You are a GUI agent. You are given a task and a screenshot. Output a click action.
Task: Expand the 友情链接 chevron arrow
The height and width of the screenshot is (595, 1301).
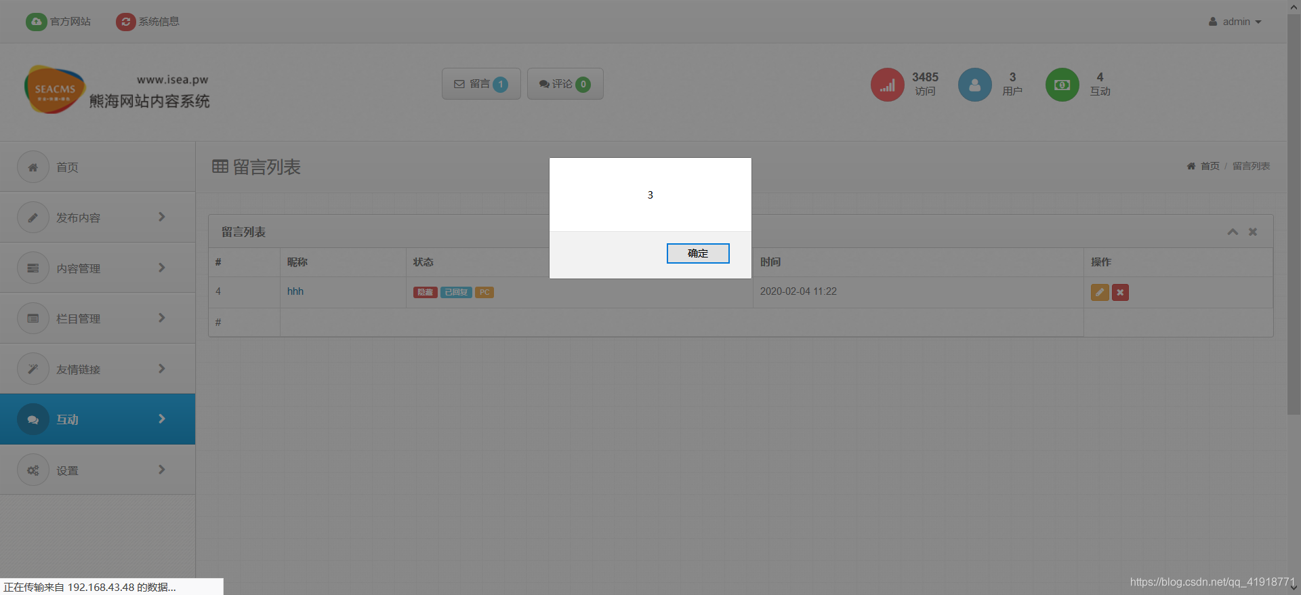click(x=162, y=369)
